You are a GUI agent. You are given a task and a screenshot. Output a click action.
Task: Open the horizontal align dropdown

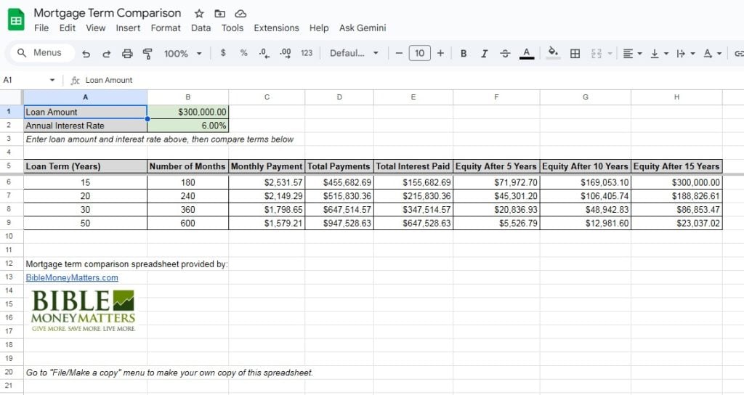click(x=632, y=54)
